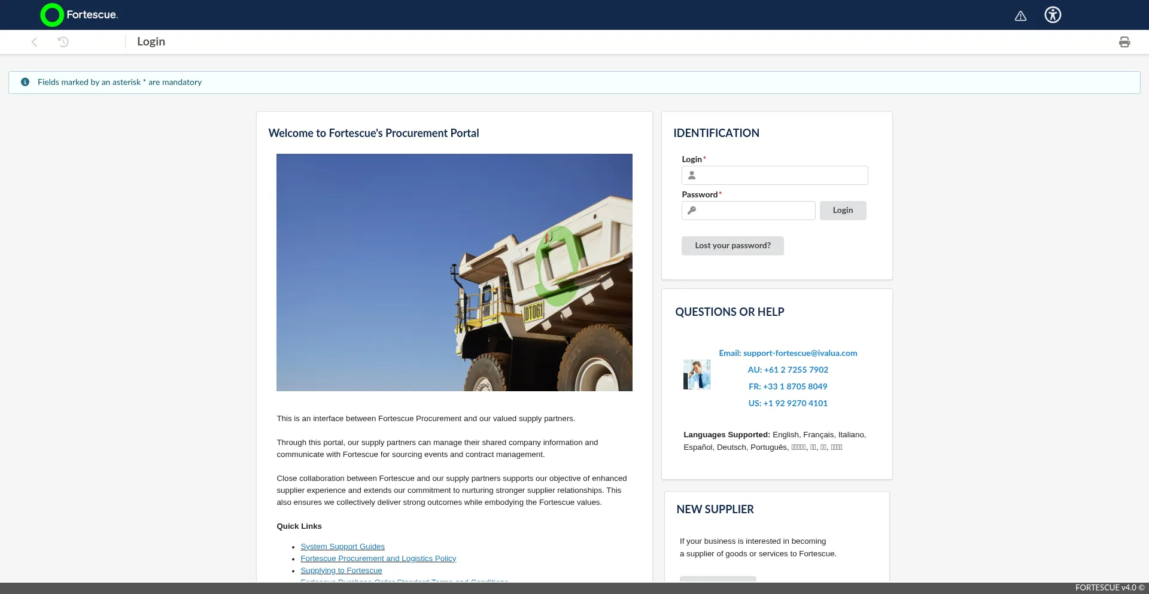This screenshot has width=1149, height=594.
Task: Open Supplying to Fortescue link
Action: pos(341,571)
